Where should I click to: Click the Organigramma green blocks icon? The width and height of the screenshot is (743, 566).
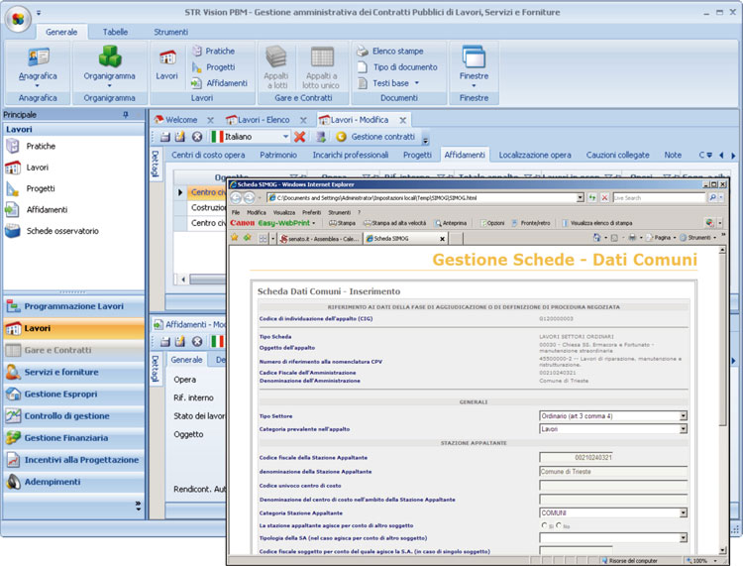[109, 57]
